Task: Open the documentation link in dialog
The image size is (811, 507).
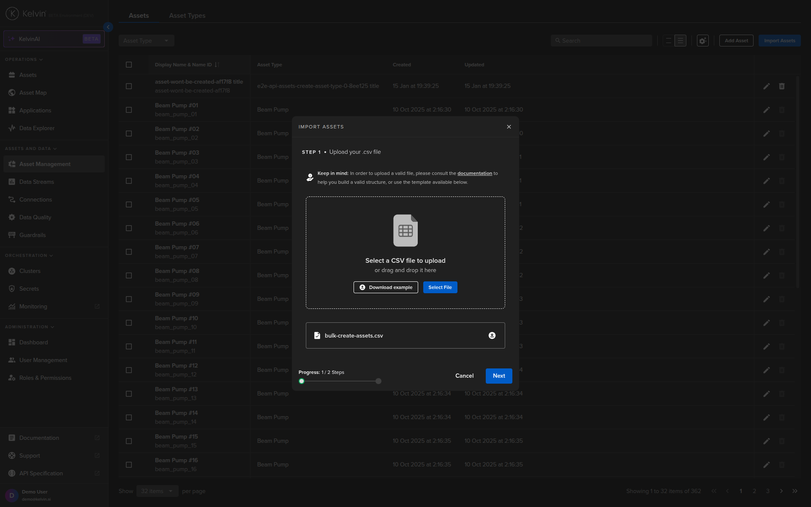Action: point(474,174)
